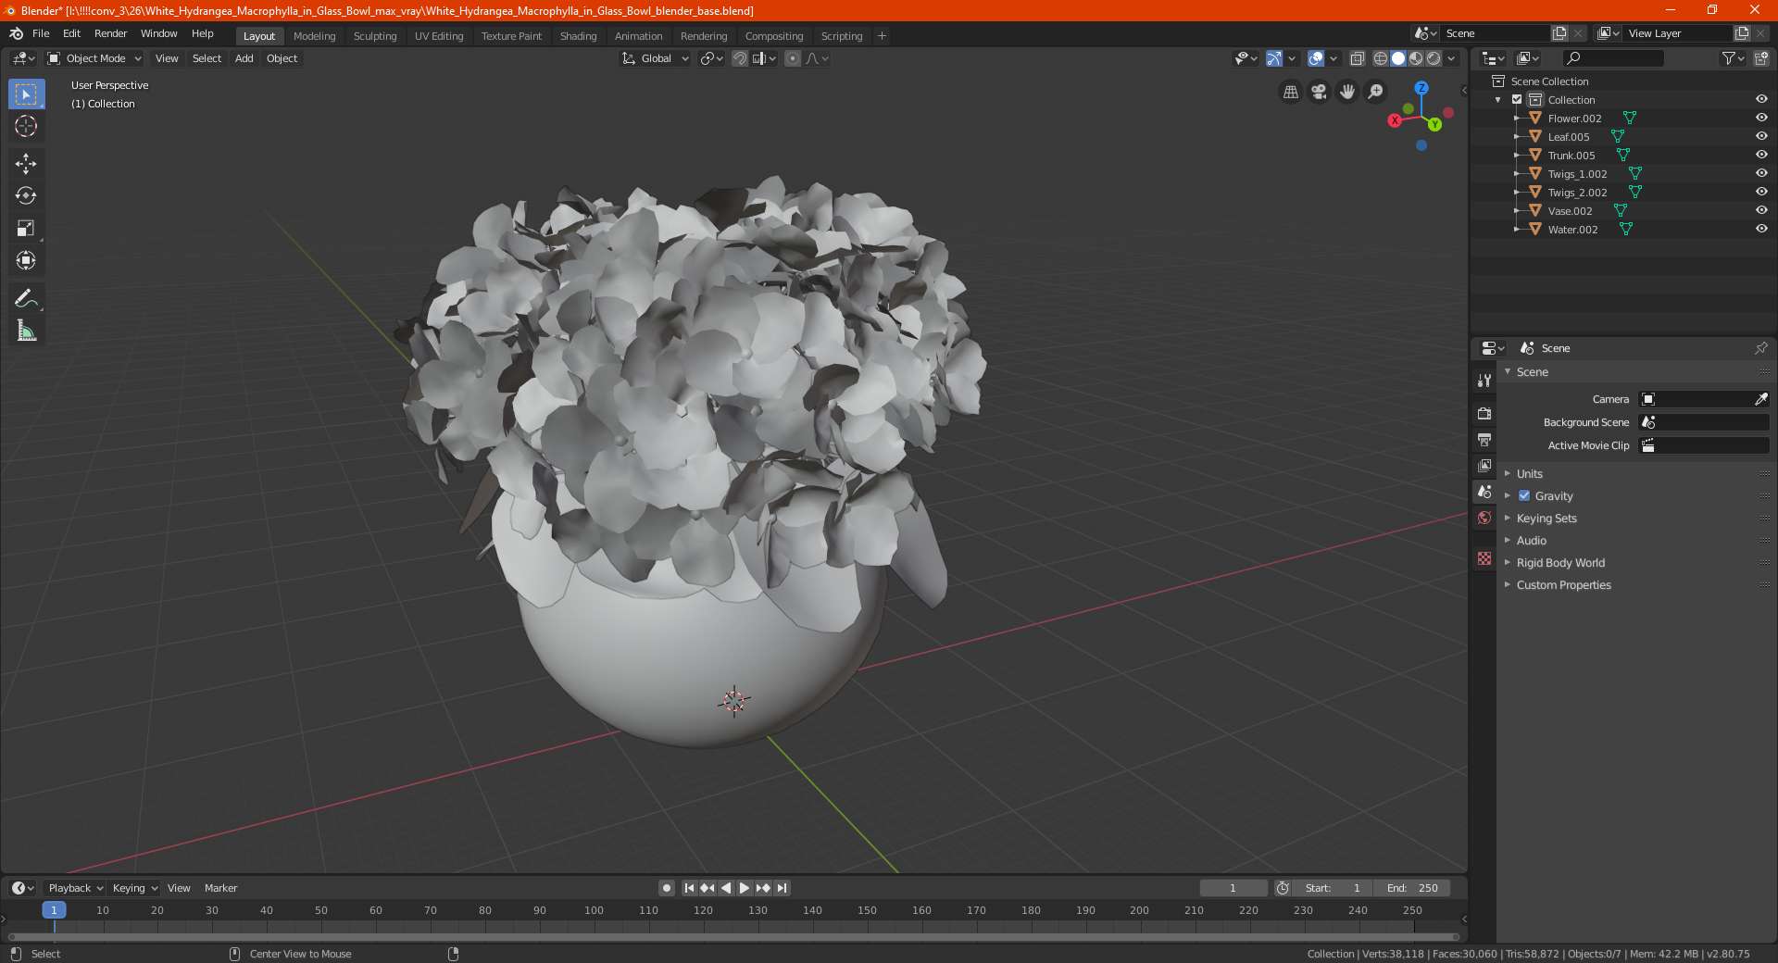This screenshot has height=963, width=1778.
Task: Click the End frame 250 field
Action: 1412,888
